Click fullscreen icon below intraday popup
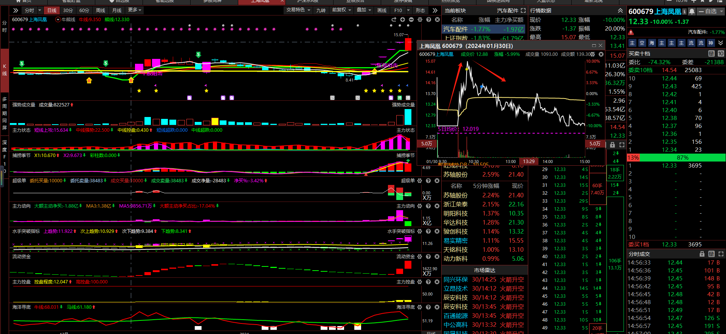The width and height of the screenshot is (726, 334). tap(622, 145)
